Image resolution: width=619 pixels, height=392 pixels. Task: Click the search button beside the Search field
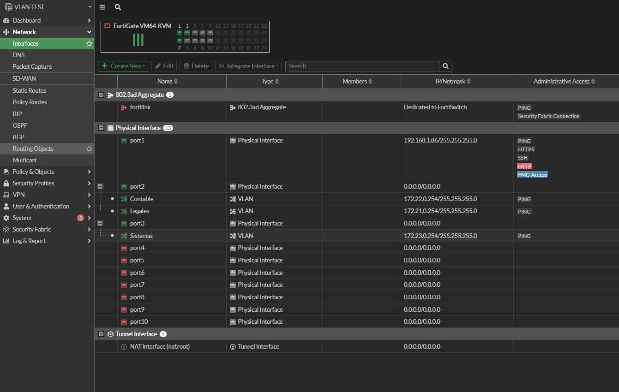pos(445,66)
